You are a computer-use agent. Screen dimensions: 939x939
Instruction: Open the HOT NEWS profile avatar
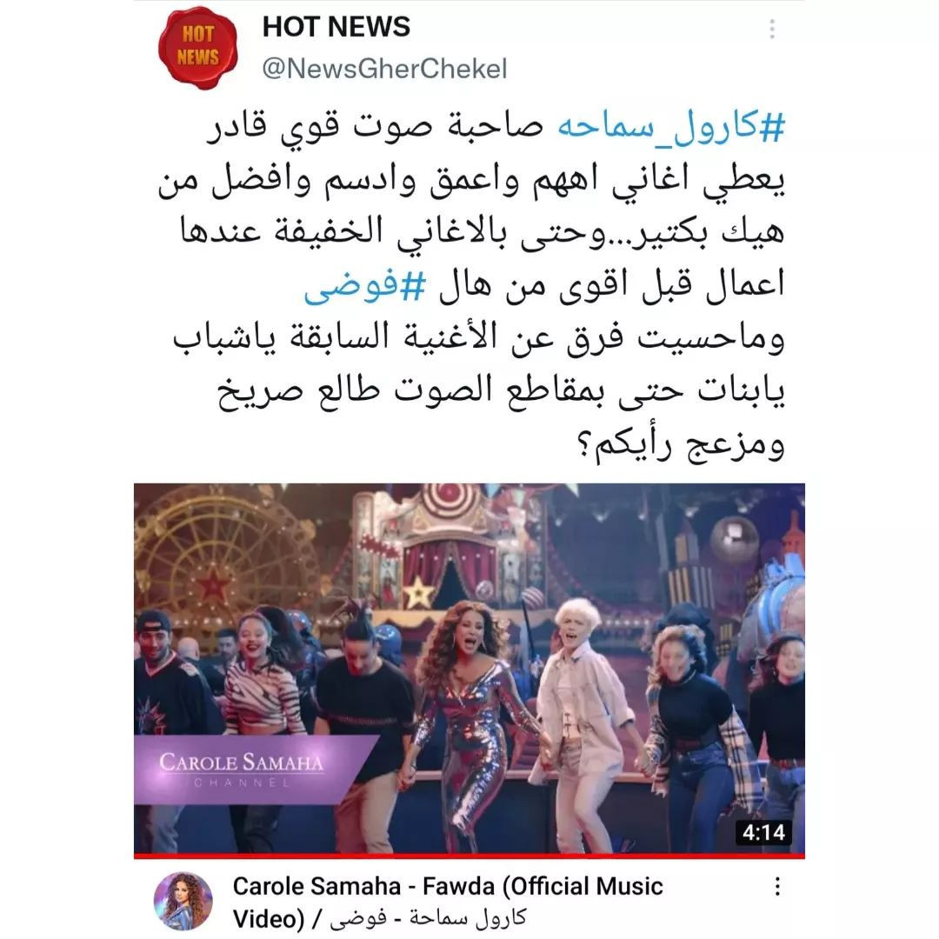[x=197, y=48]
